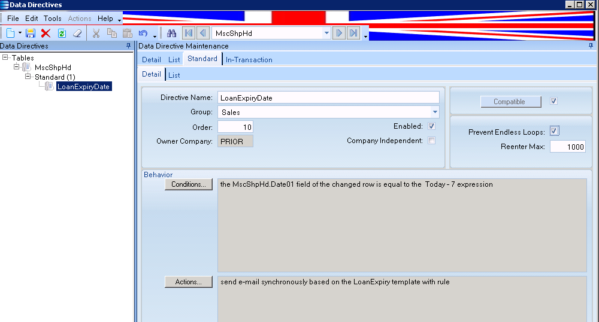The width and height of the screenshot is (599, 322).
Task: Toggle Prevent Endless Loops checkbox
Action: [x=554, y=131]
